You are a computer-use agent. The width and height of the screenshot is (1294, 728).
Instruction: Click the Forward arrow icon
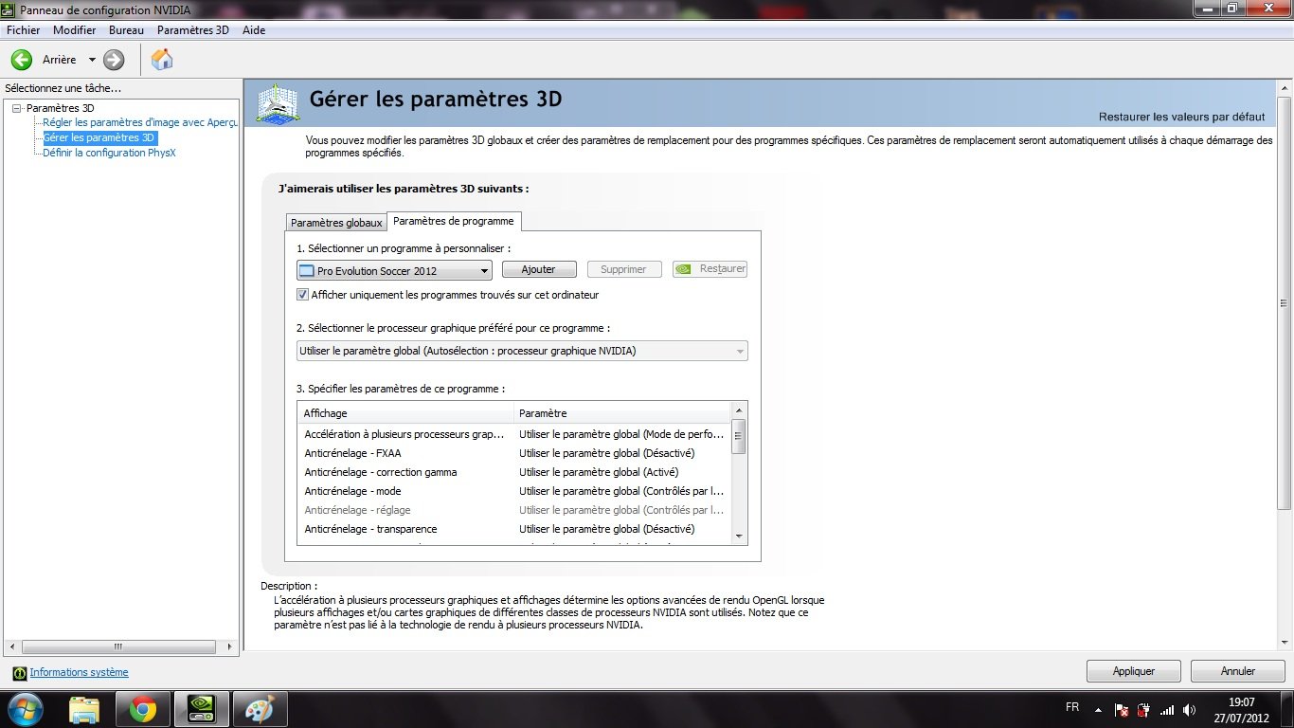tap(114, 60)
